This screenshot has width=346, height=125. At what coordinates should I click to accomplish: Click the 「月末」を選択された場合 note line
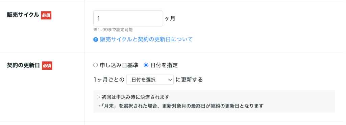pyautogui.click(x=180, y=106)
